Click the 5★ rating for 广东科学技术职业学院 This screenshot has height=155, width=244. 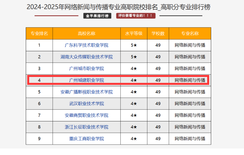coord(134,45)
